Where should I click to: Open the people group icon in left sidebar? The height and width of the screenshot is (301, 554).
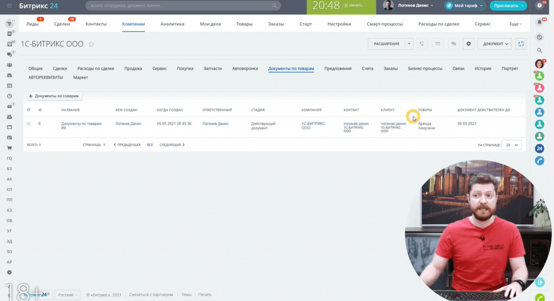(10, 65)
